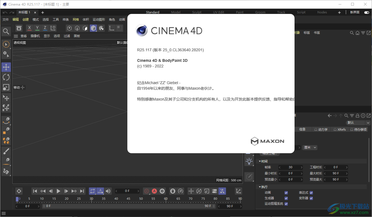The image size is (372, 217).
Task: Select the Move tool in the left toolbar
Action: point(6,67)
